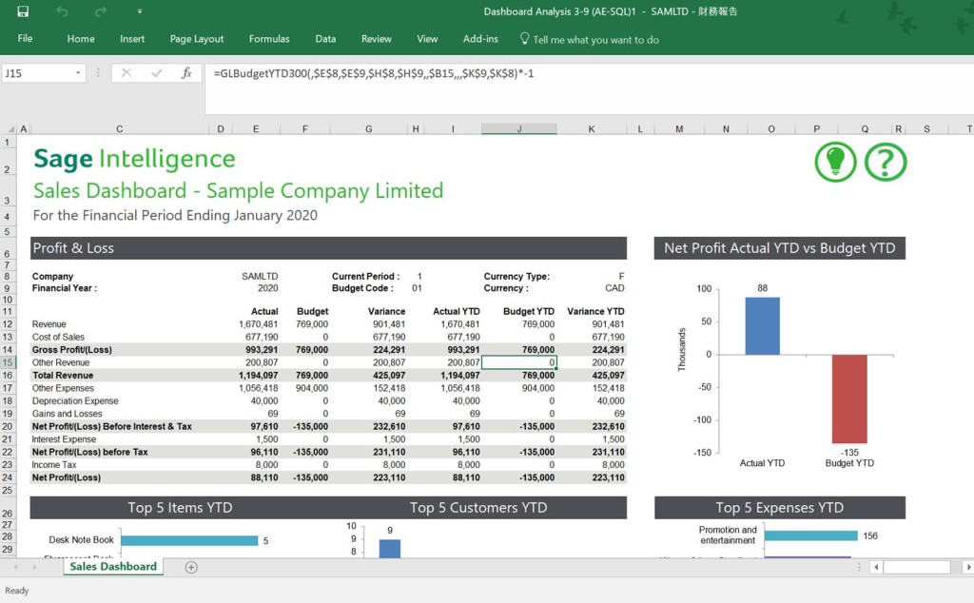Click the sheet tab scroll right arrow
Image resolution: width=974 pixels, height=603 pixels.
[x=34, y=567]
